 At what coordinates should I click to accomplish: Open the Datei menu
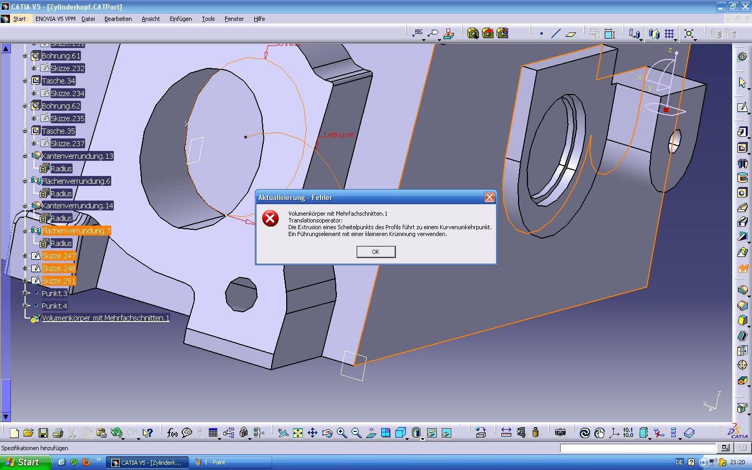(88, 19)
